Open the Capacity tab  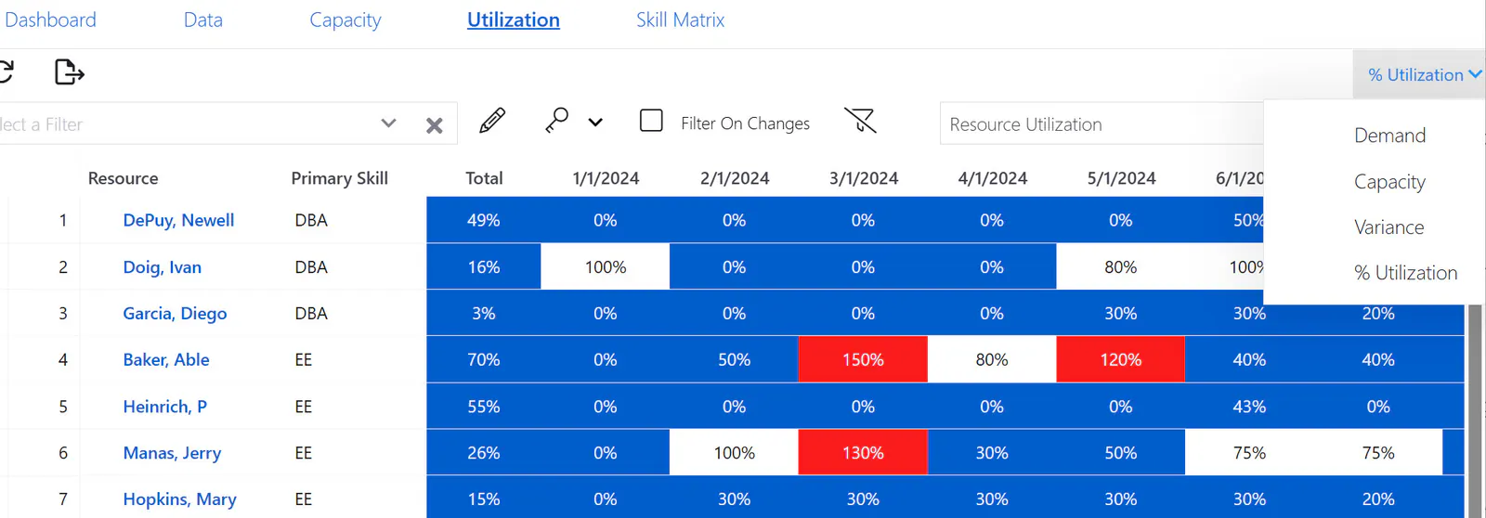[x=345, y=20]
